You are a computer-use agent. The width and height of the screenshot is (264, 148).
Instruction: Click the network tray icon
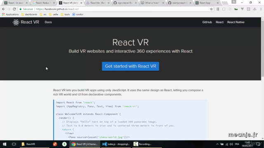227,144
